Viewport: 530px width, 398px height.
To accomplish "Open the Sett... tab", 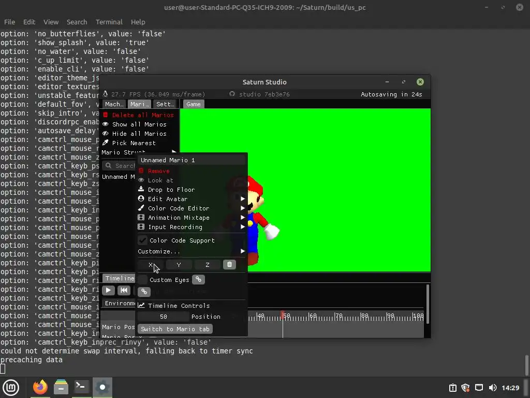I will [x=165, y=104].
